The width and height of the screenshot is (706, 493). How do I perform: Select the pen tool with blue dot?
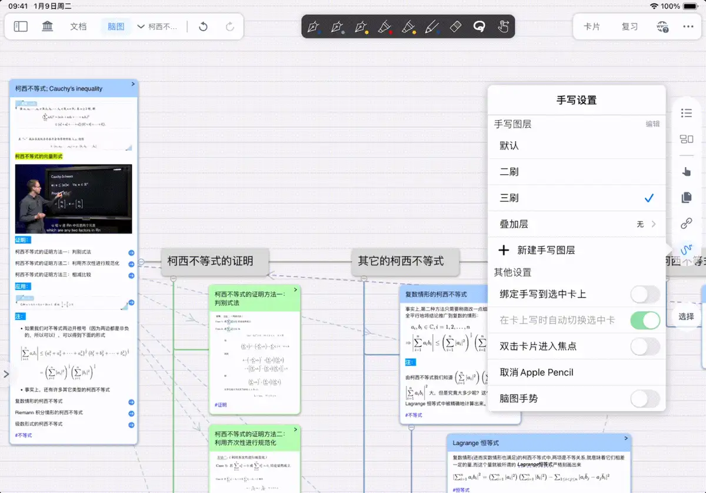[x=314, y=26]
